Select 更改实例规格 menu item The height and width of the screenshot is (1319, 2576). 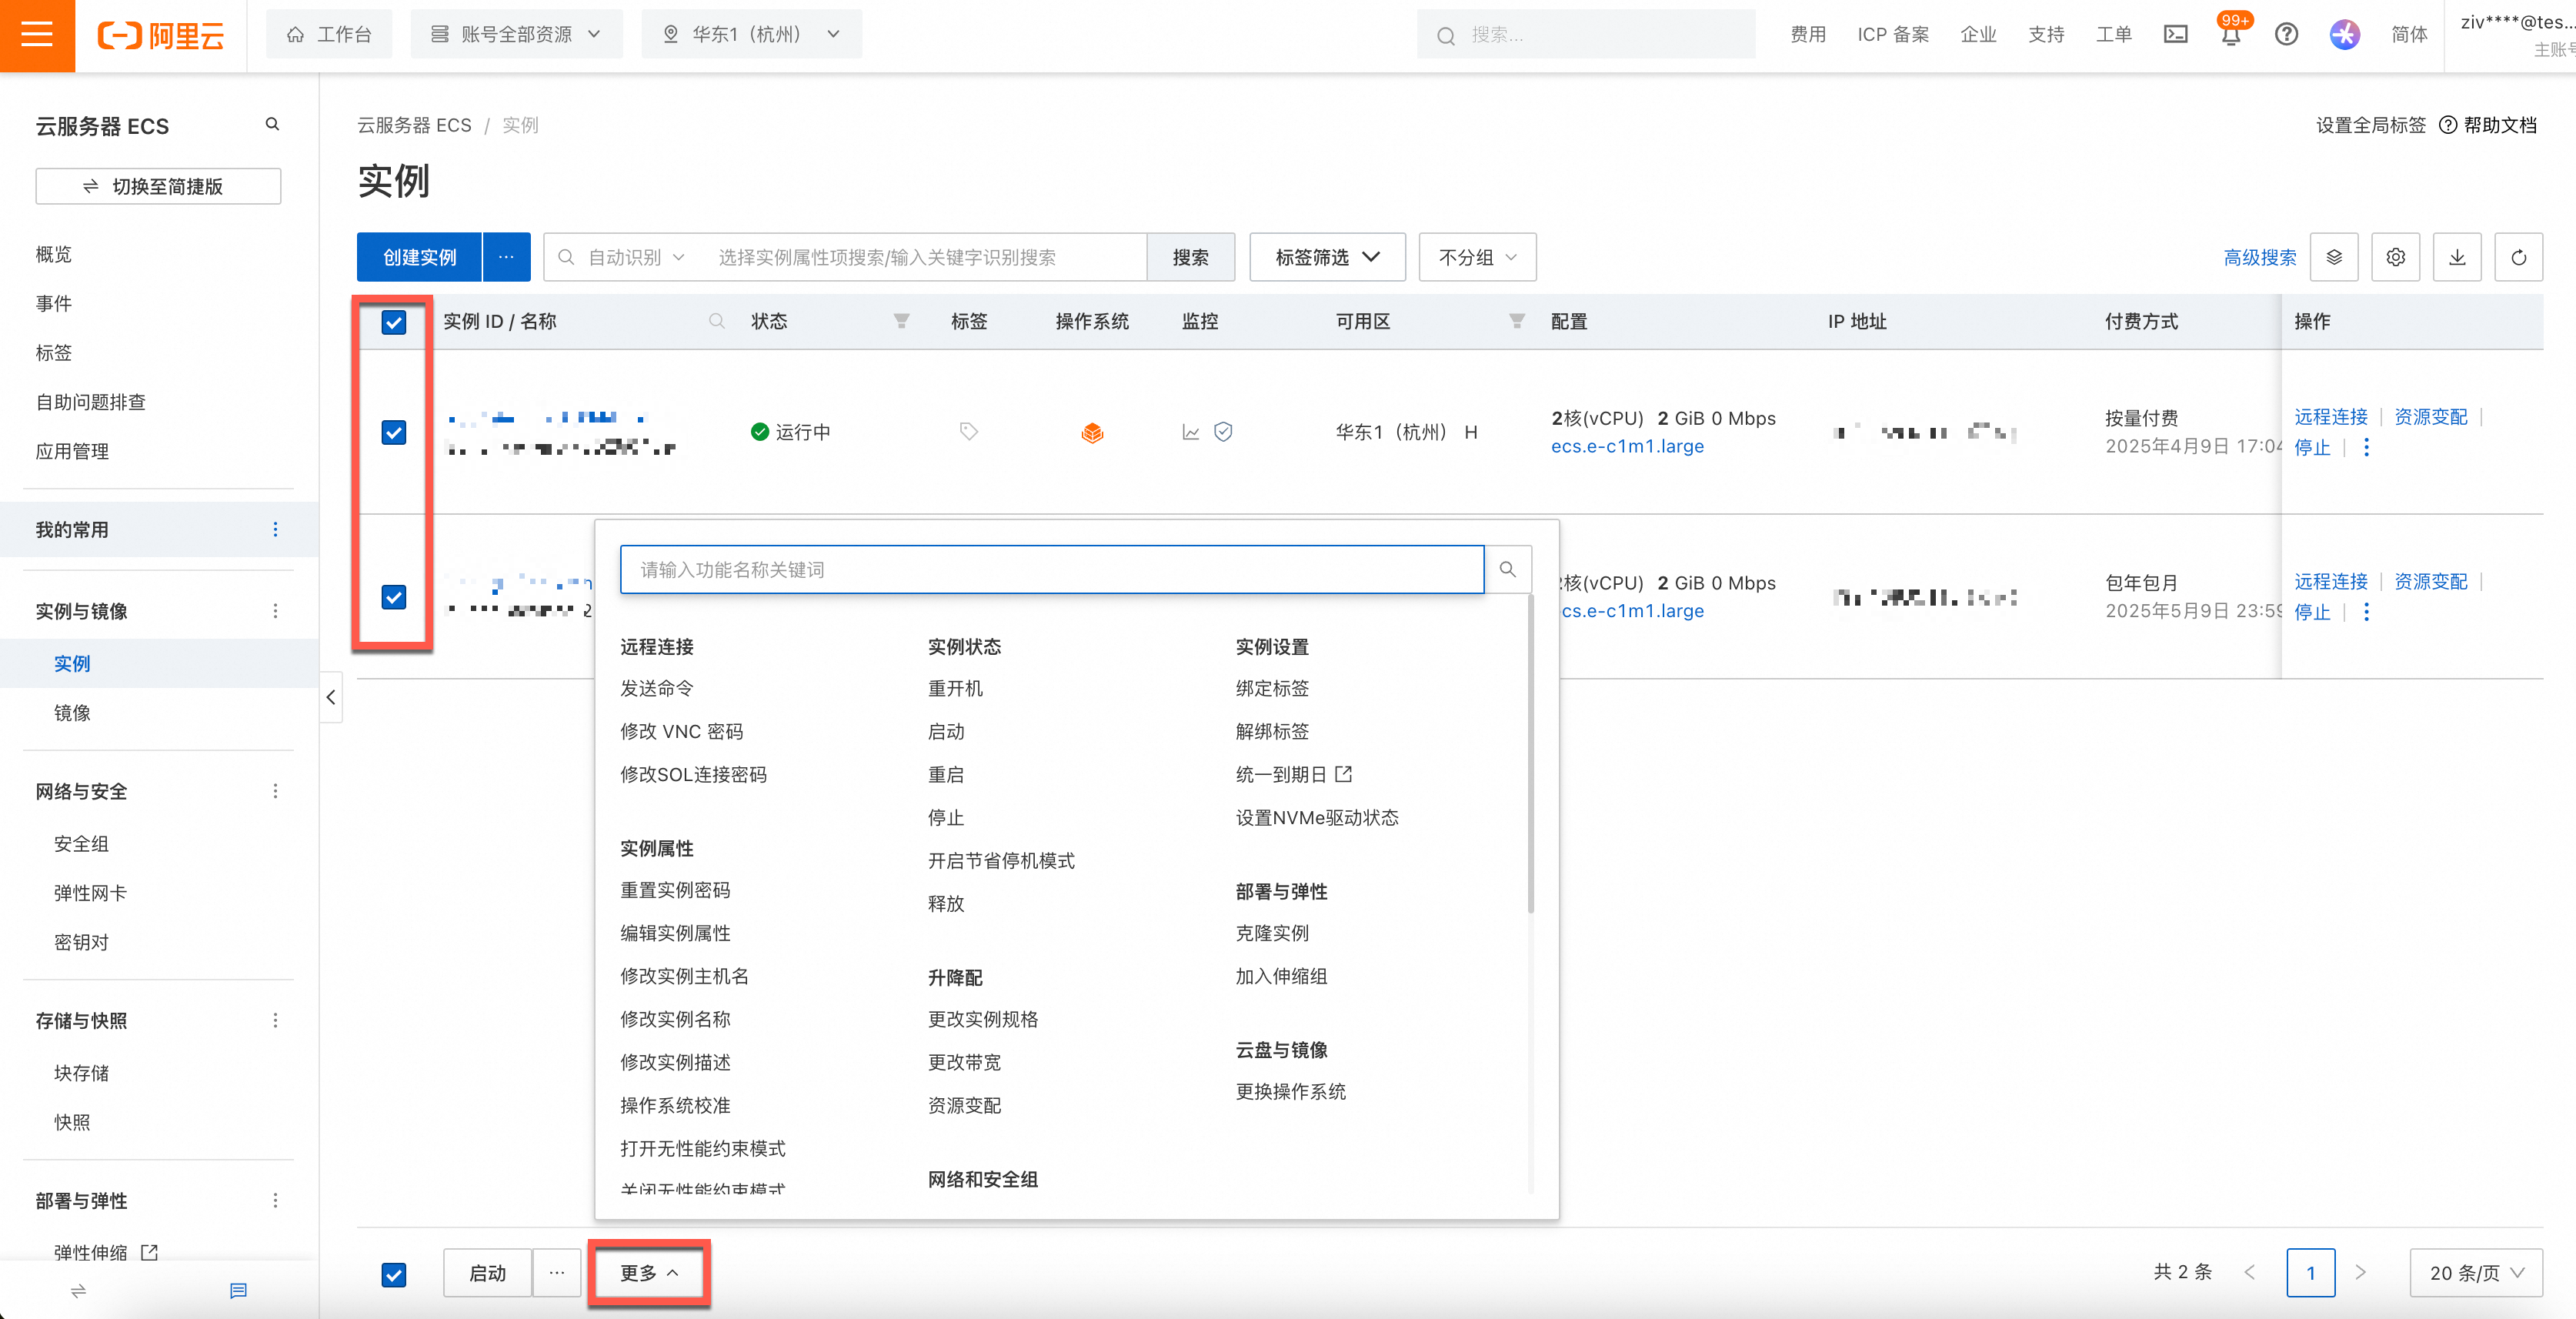tap(983, 1019)
